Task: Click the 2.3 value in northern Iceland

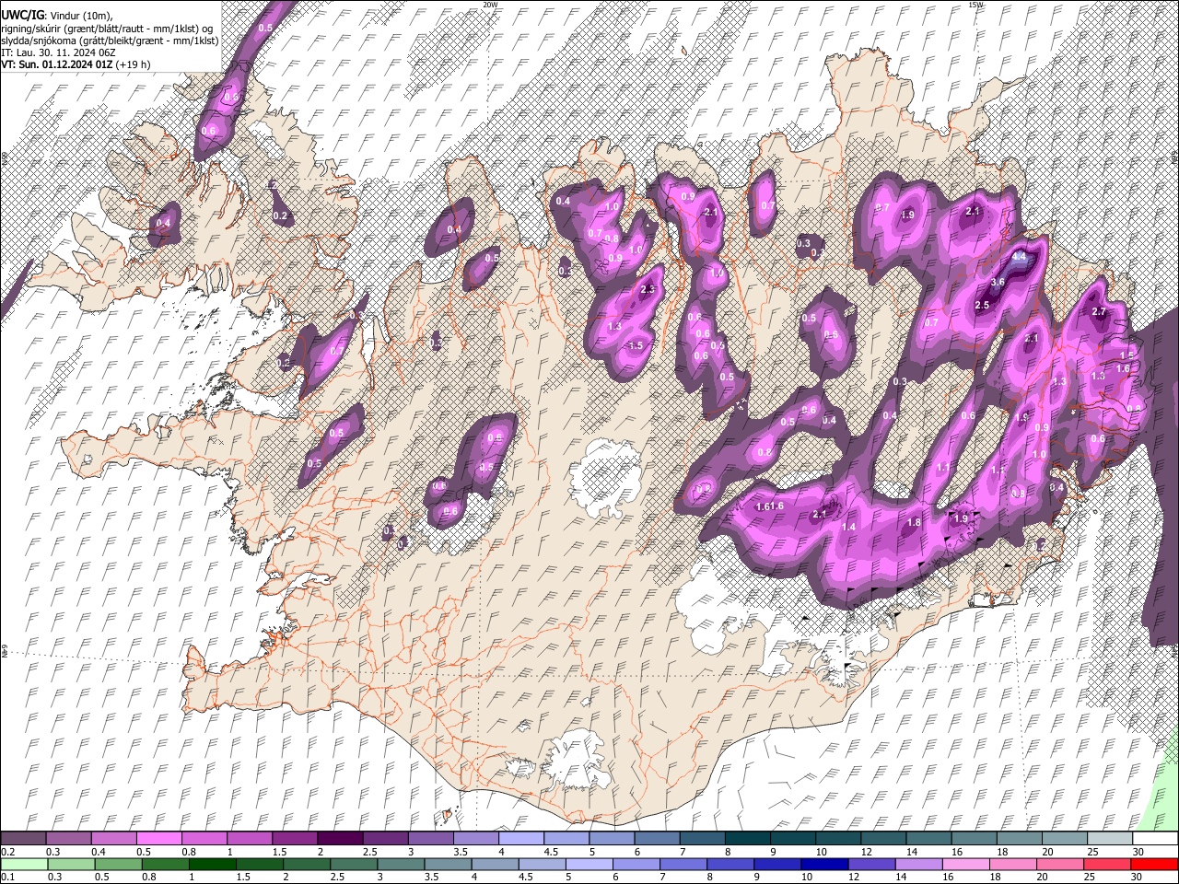Action: [647, 289]
